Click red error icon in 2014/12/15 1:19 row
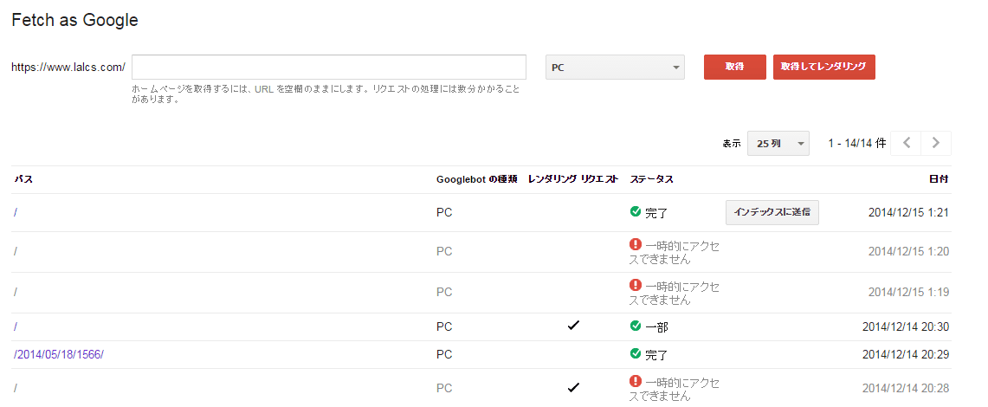Image resolution: width=988 pixels, height=407 pixels. coord(636,286)
